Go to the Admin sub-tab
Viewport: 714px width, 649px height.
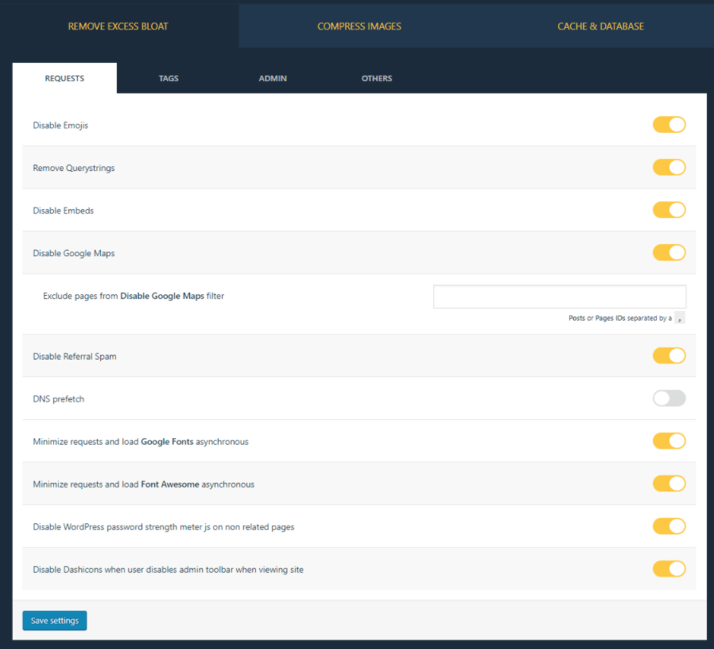273,79
